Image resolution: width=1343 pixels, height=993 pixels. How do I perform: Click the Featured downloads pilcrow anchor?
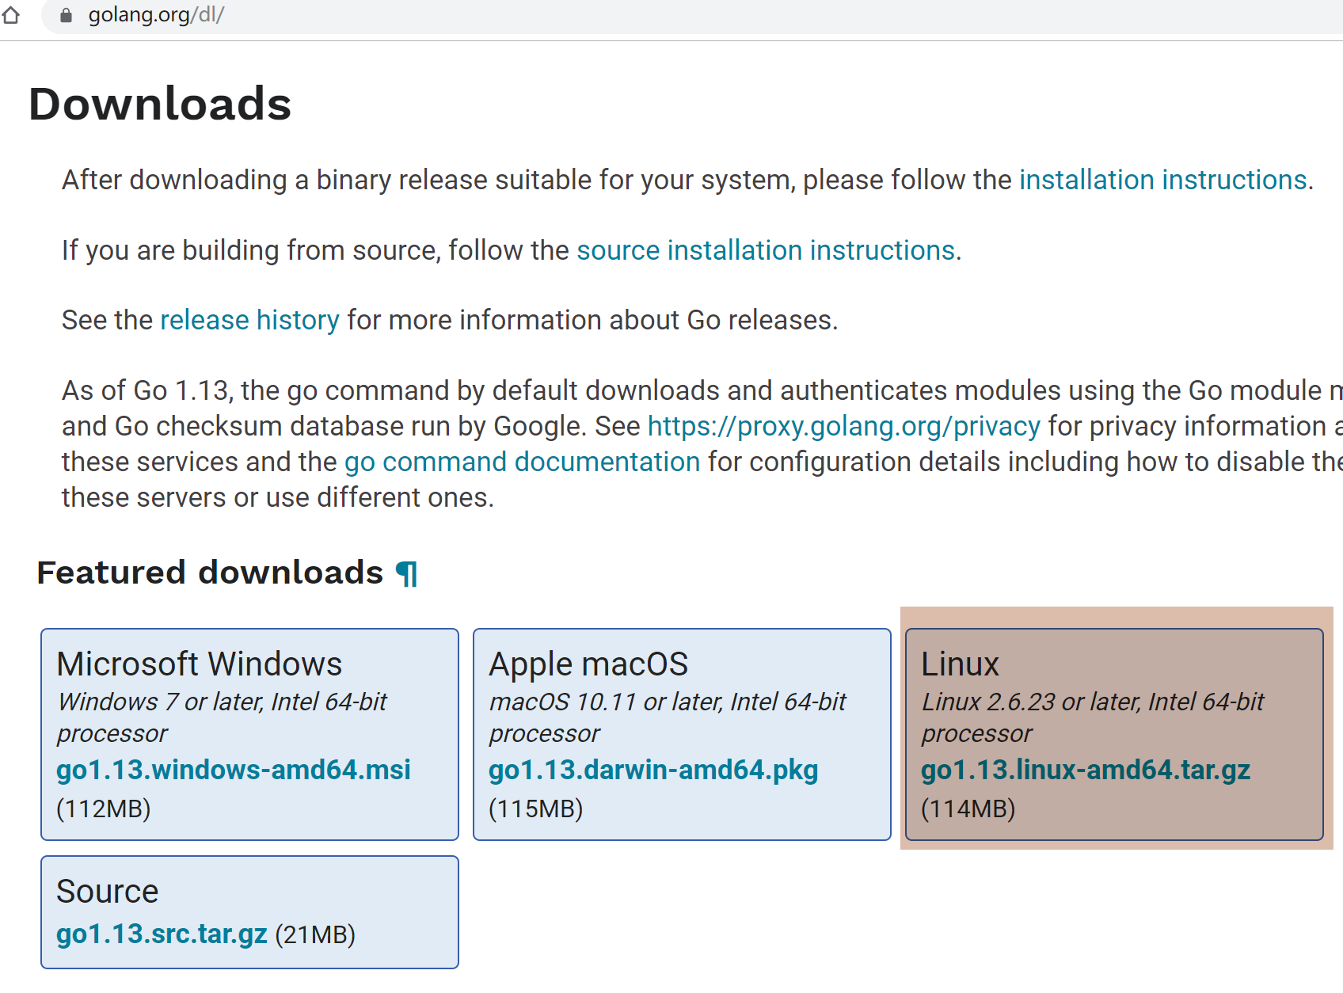point(406,573)
